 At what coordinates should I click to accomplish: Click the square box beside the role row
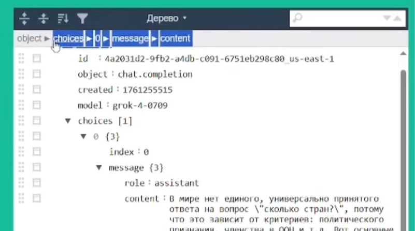point(37,183)
